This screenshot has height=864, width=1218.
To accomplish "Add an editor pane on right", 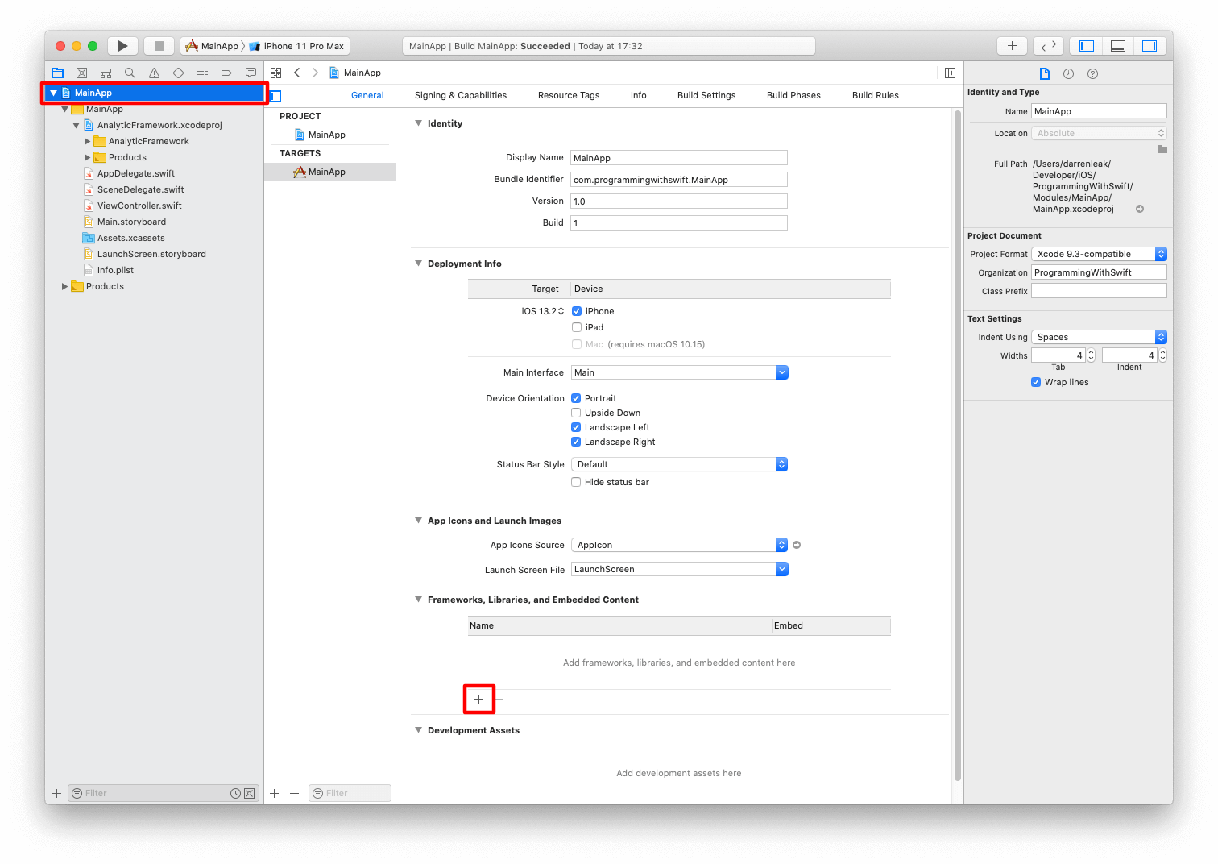I will coord(950,73).
